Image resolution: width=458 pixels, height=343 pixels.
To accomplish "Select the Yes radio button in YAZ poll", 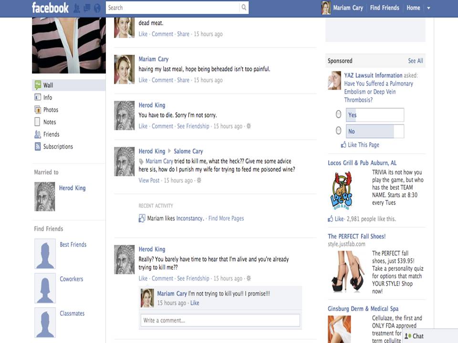I will [x=338, y=114].
